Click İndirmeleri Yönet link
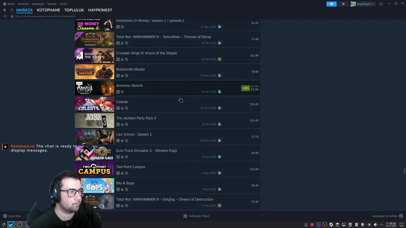The image size is (406, 228). [x=196, y=216]
